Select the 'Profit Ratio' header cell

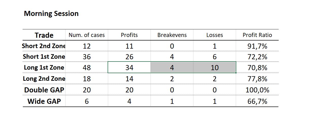[x=257, y=35]
